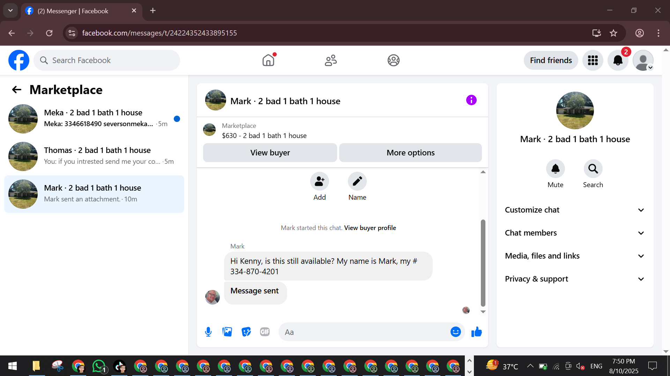Click the Home feed icon
This screenshot has height=376, width=670.
268,60
